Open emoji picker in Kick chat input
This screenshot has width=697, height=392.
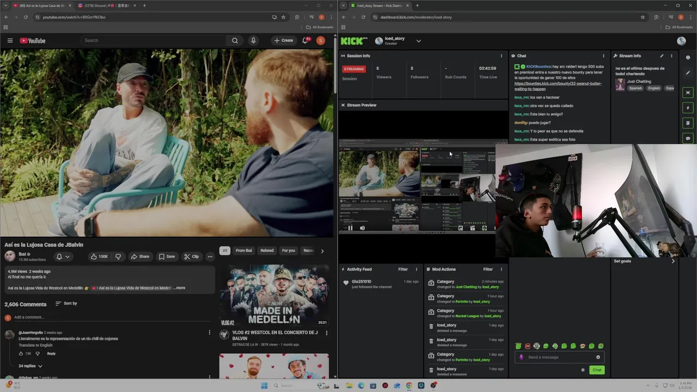pyautogui.click(x=598, y=357)
